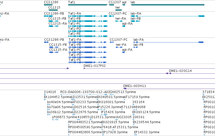Select the CG1315-RA transcript

tap(53, 26)
